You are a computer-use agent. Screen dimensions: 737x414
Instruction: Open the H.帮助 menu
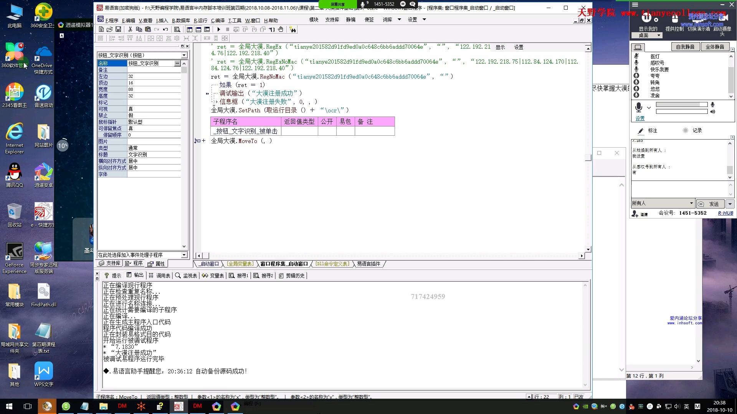(x=271, y=20)
